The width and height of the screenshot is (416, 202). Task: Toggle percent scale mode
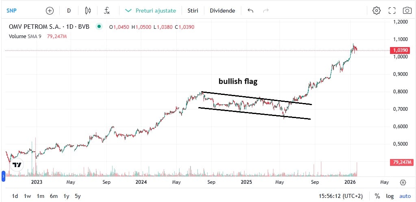click(377, 196)
